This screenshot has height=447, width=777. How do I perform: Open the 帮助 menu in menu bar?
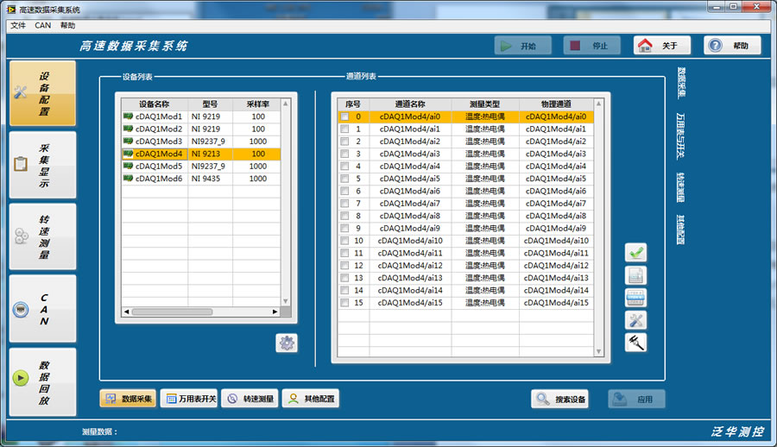pos(67,26)
